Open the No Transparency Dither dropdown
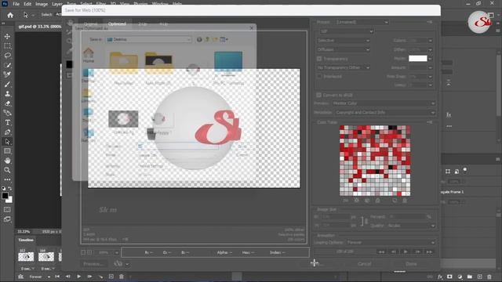Viewport: 502px width, 282px height. pos(344,67)
